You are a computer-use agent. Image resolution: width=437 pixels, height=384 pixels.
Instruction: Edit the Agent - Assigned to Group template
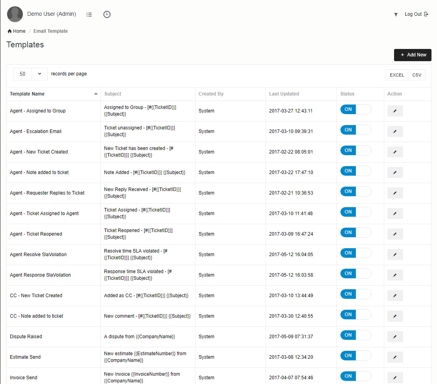395,111
